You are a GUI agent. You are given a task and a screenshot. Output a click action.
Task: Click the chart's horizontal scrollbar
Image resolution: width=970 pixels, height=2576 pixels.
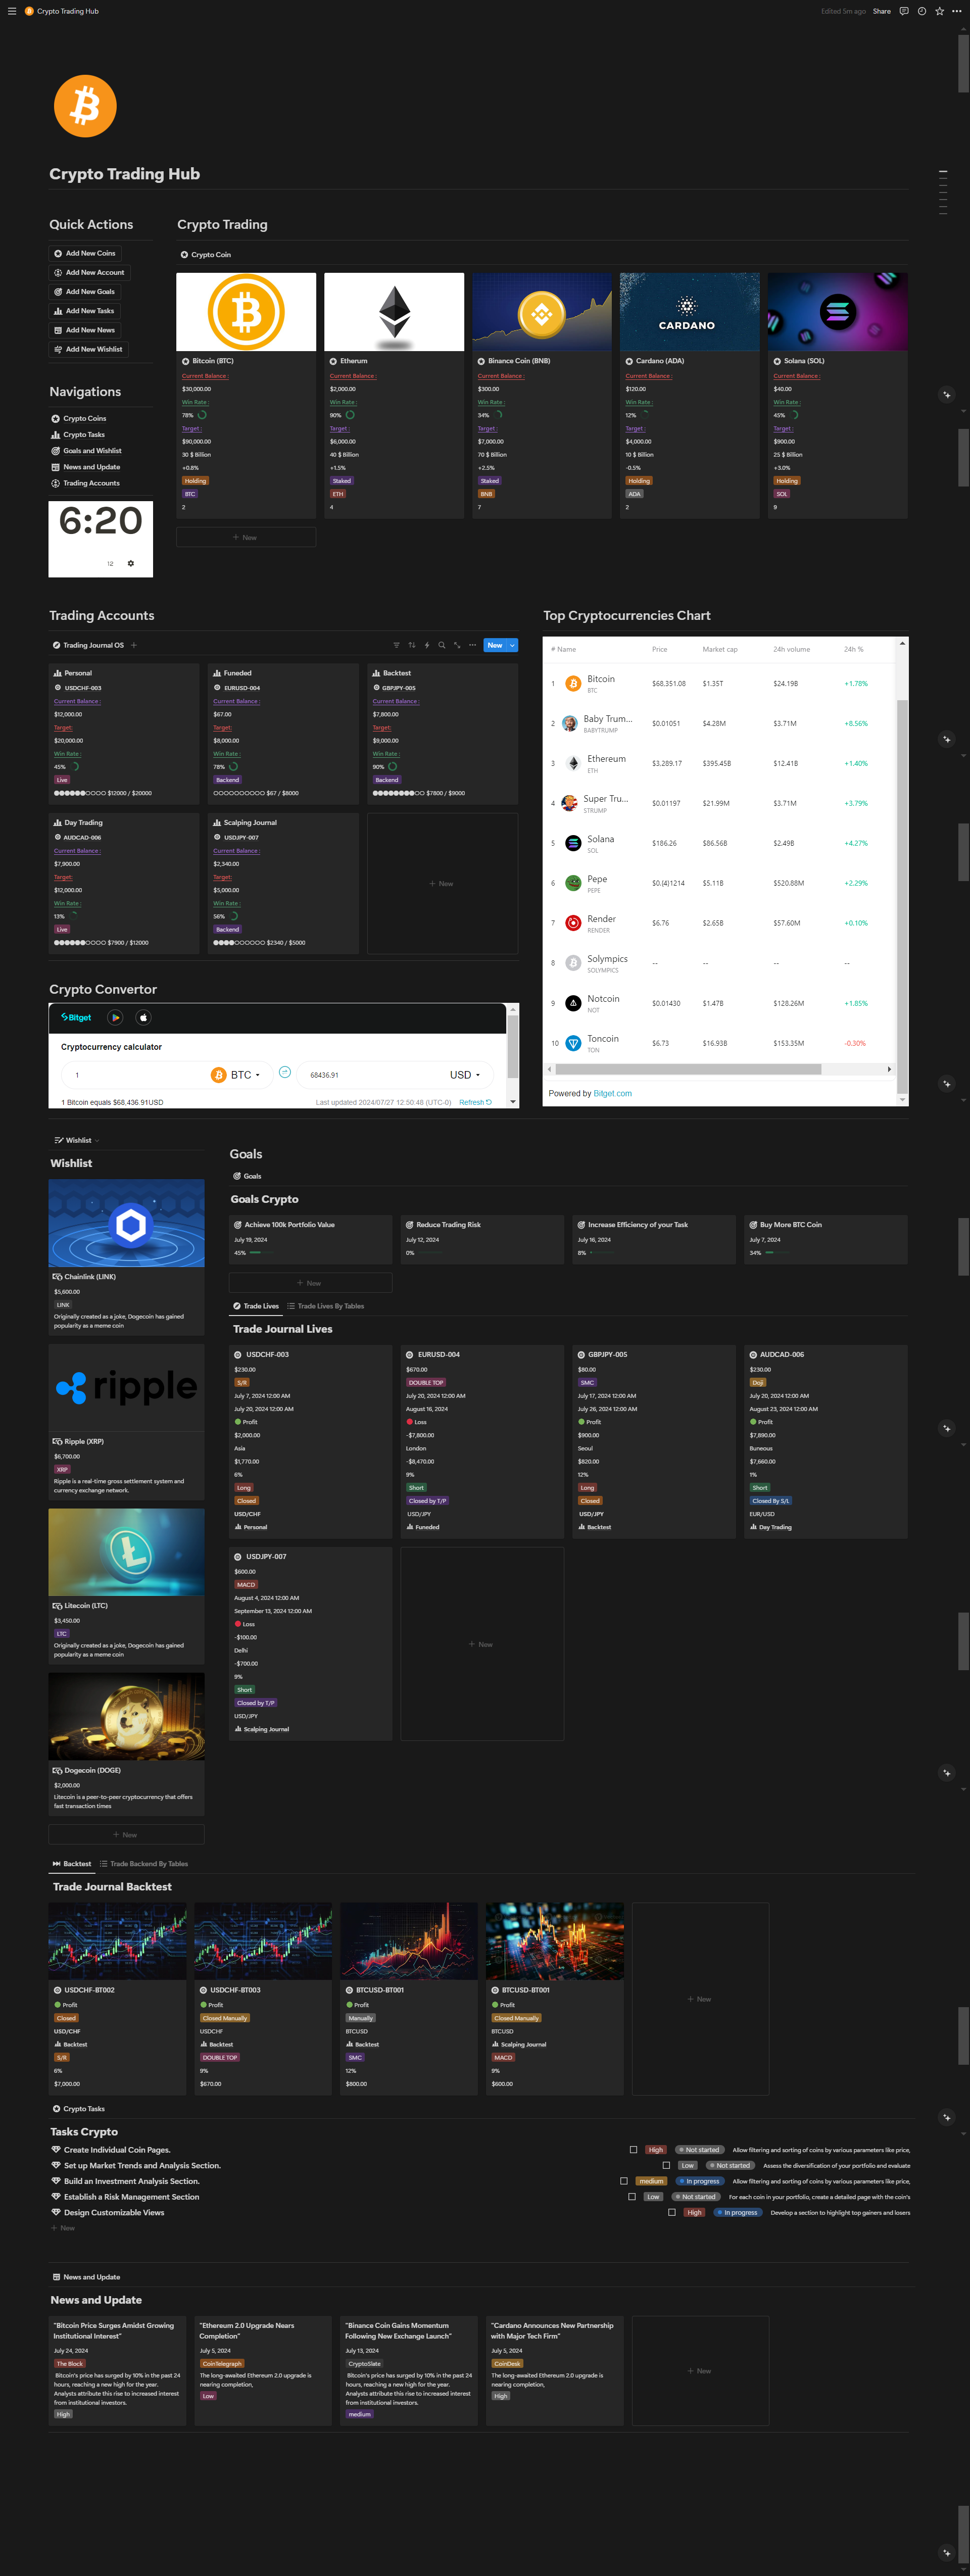click(x=689, y=1069)
